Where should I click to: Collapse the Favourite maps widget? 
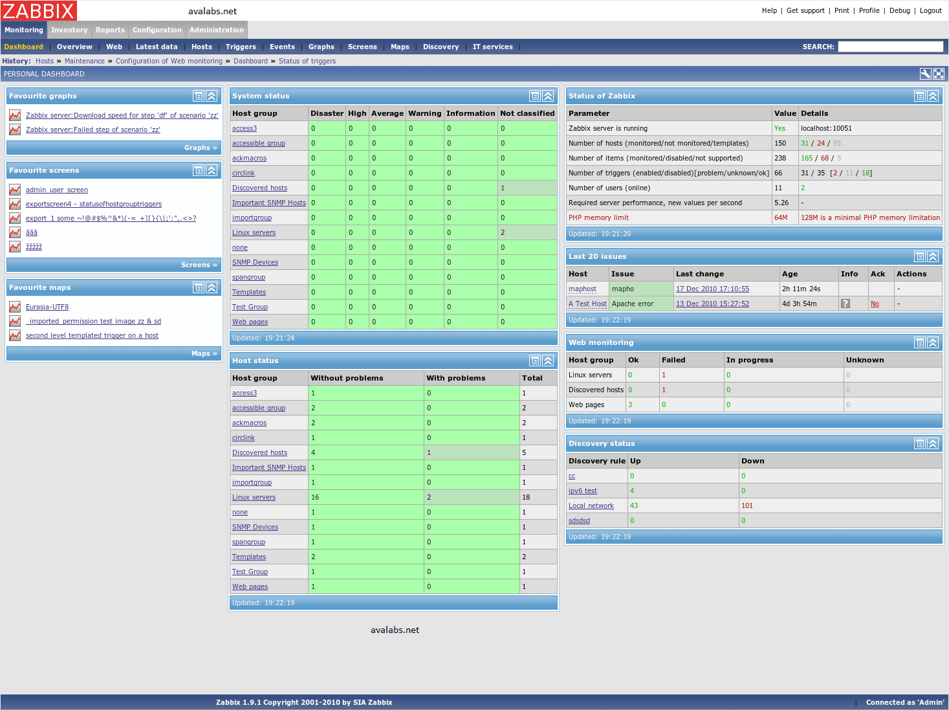[x=212, y=287]
